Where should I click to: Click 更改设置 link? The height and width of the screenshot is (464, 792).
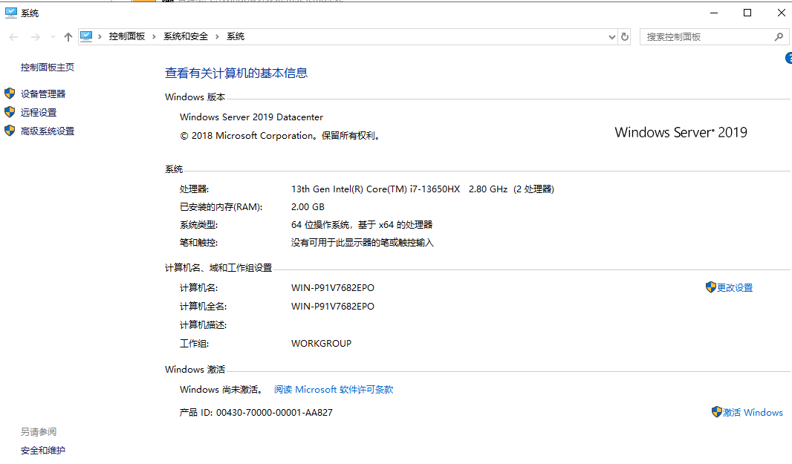(735, 288)
